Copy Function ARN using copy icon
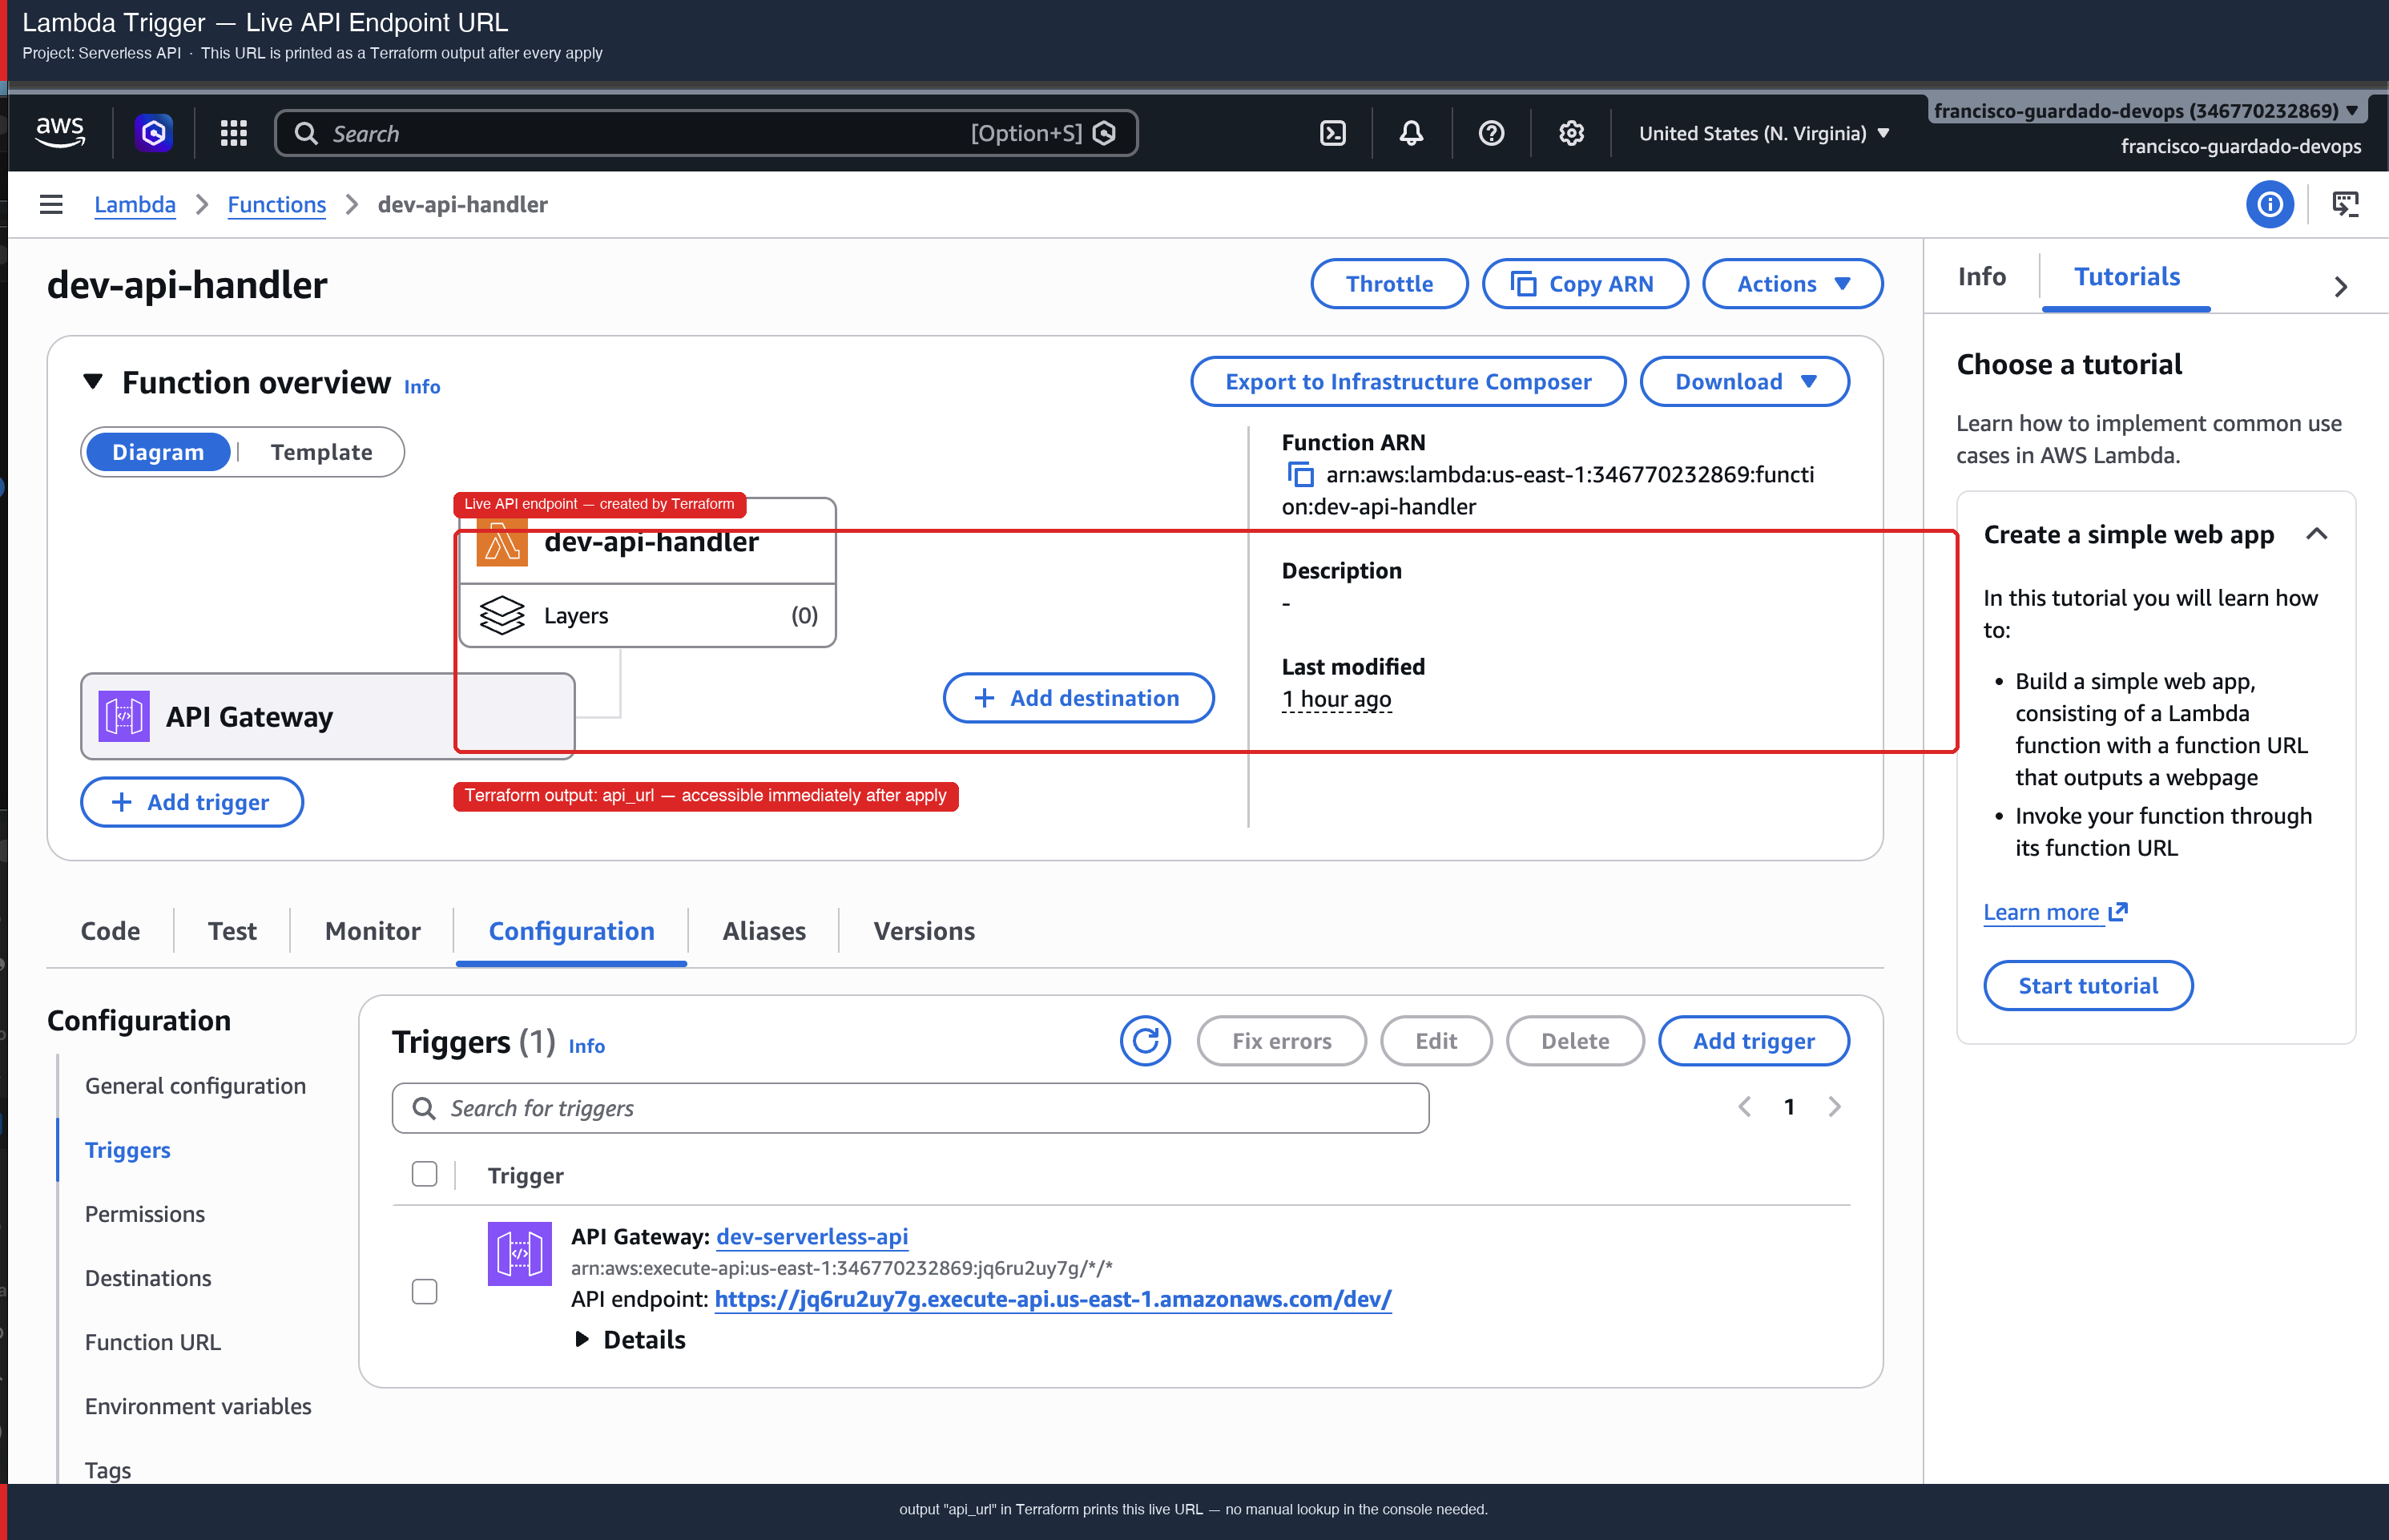This screenshot has width=2389, height=1540. (x=1300, y=474)
